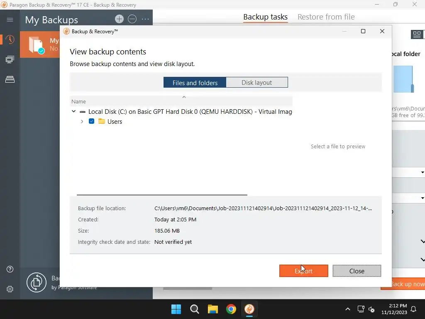
Task: Click the local folder destination icon
Action: pyautogui.click(x=403, y=79)
